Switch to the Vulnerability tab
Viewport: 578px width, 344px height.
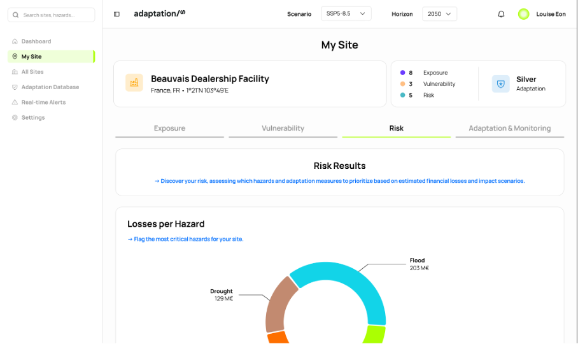283,129
